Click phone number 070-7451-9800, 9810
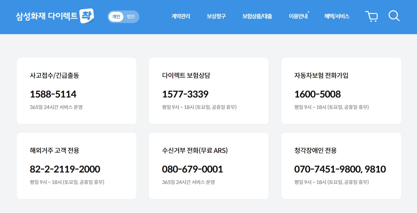Viewport: 417px width, 213px height. point(340,169)
